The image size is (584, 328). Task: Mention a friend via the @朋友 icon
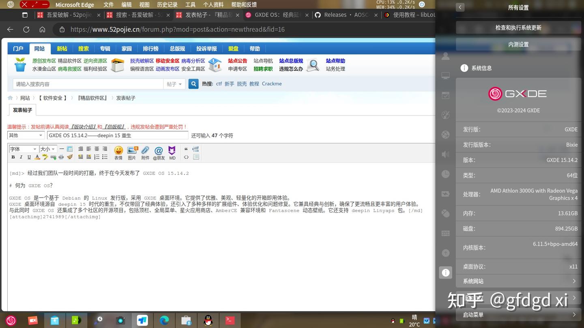tap(158, 153)
